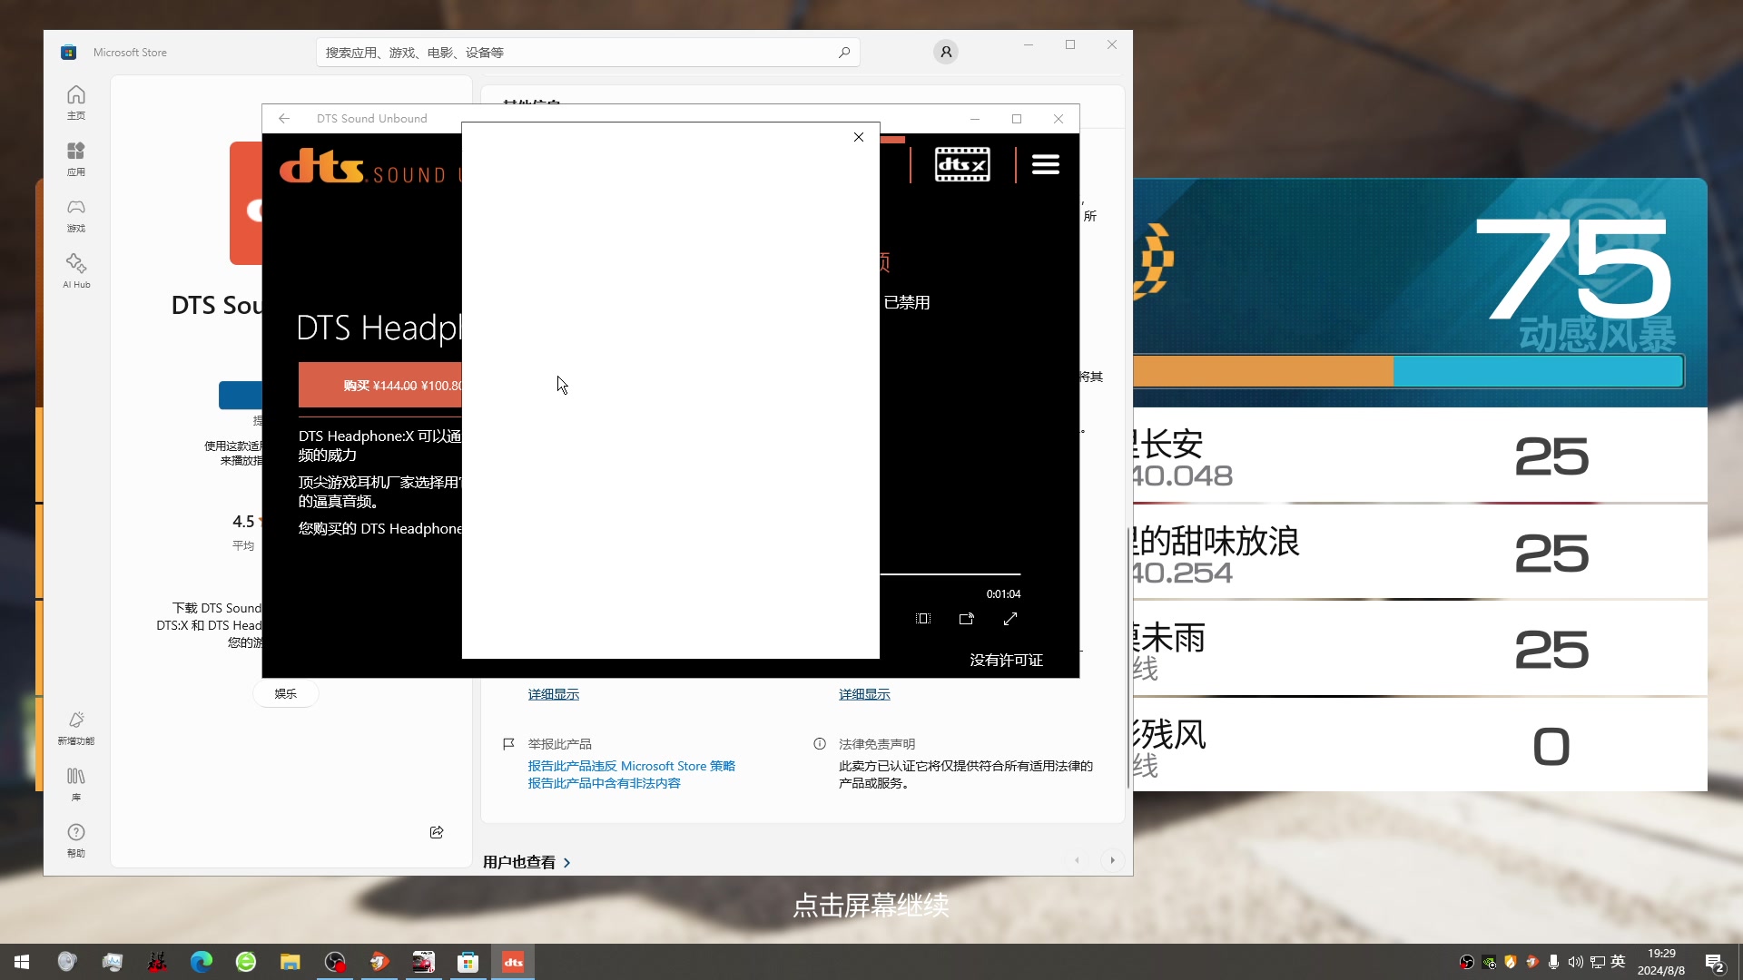
Task: Open microphone tray icon
Action: point(1553,962)
